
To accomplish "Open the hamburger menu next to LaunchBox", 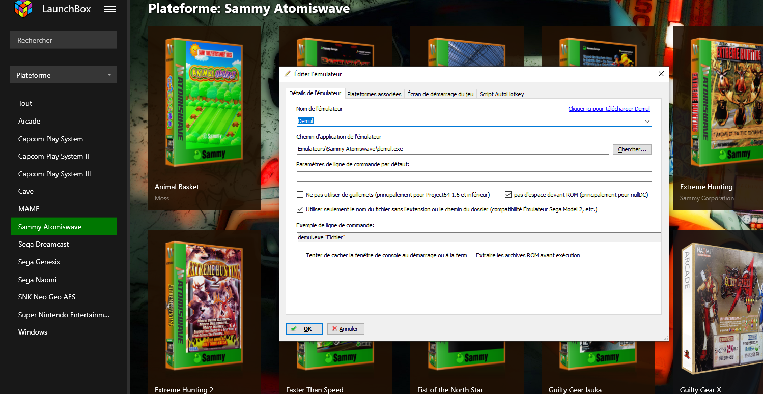I will click(x=110, y=9).
